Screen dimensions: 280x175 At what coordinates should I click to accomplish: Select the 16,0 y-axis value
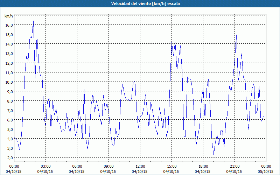(9, 25)
